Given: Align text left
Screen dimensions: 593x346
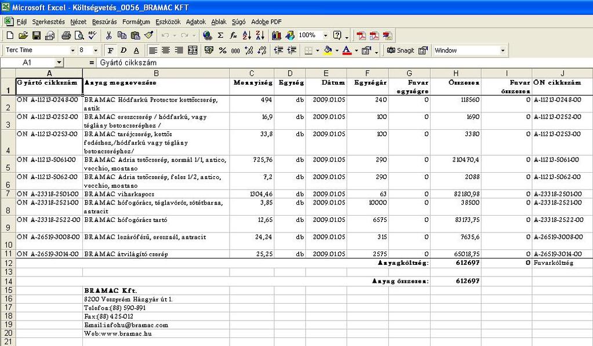Looking at the screenshot, I should pos(153,50).
